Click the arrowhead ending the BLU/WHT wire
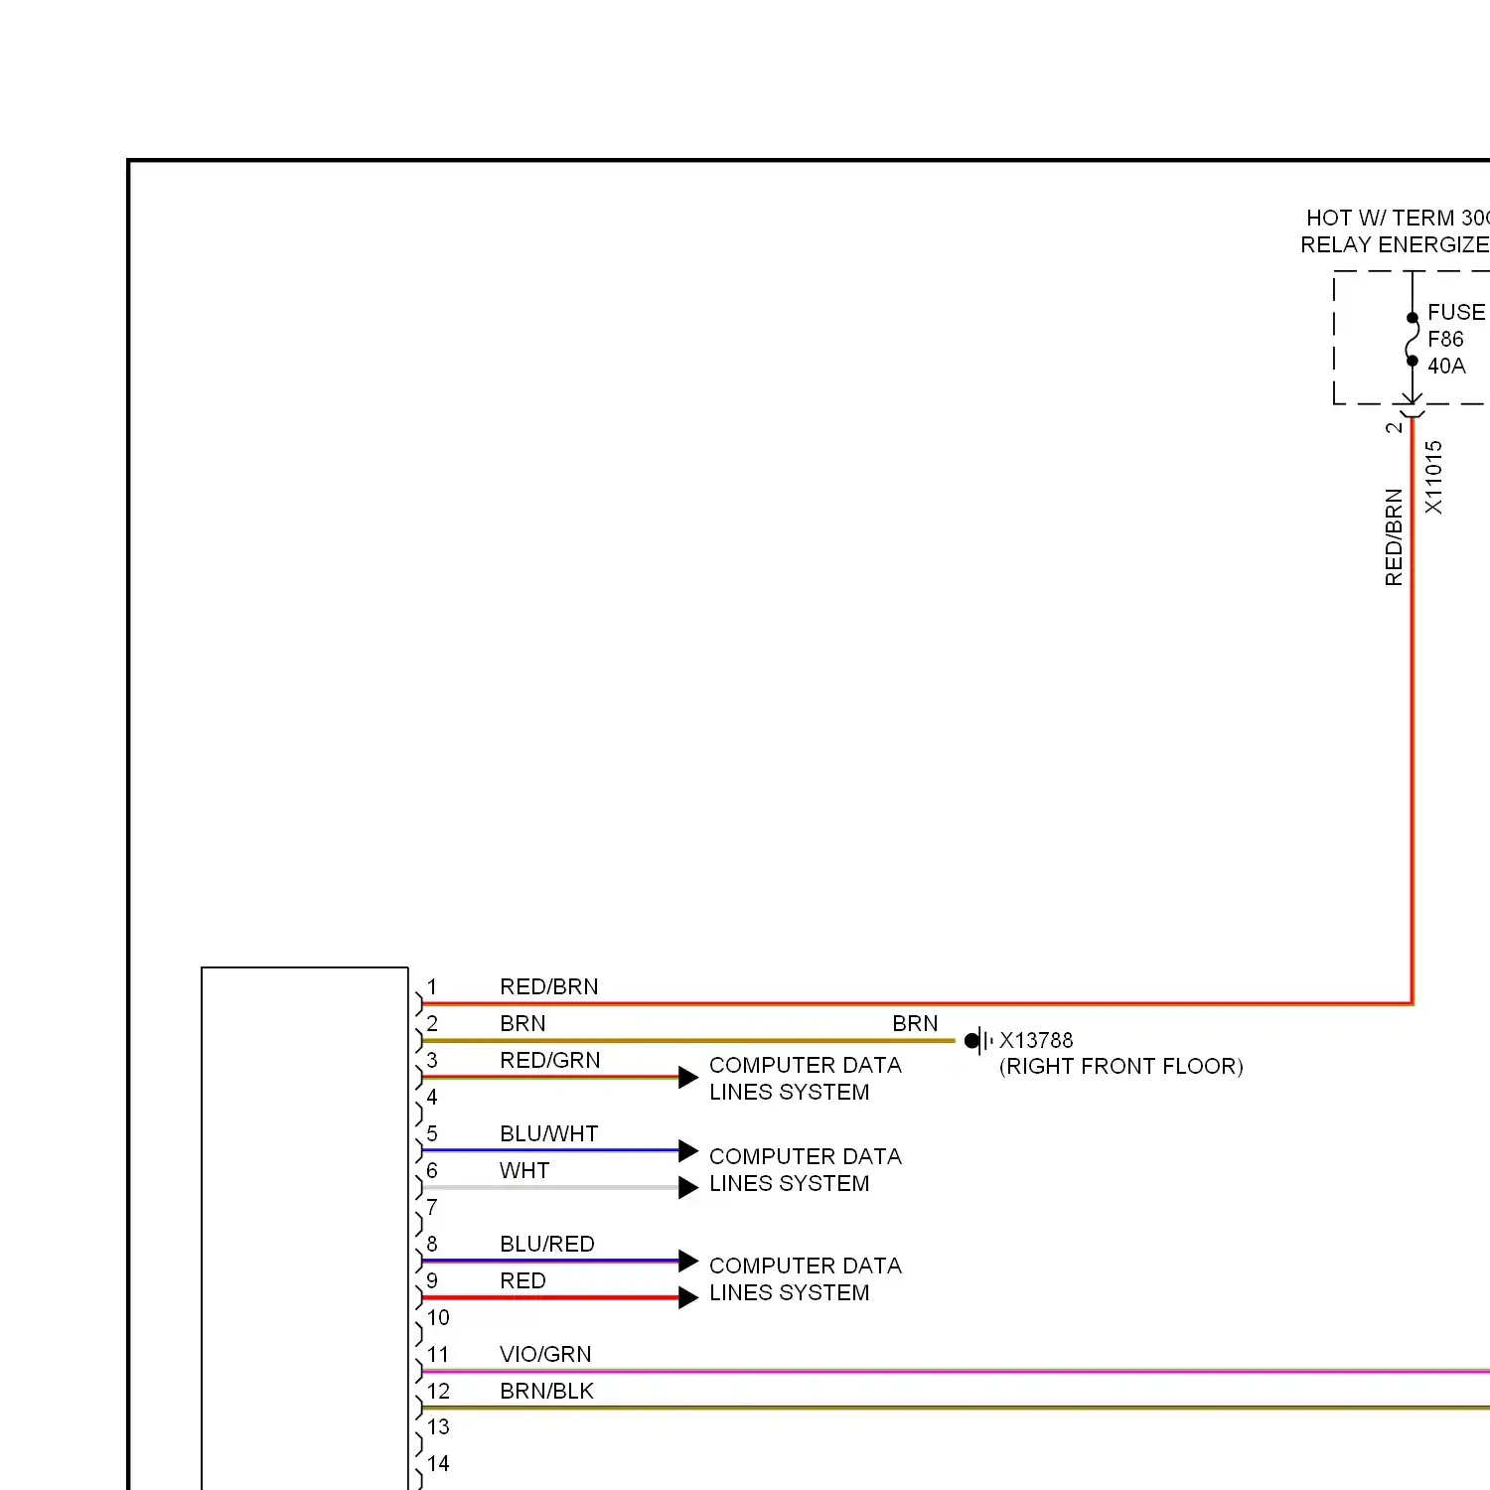 (x=688, y=1151)
